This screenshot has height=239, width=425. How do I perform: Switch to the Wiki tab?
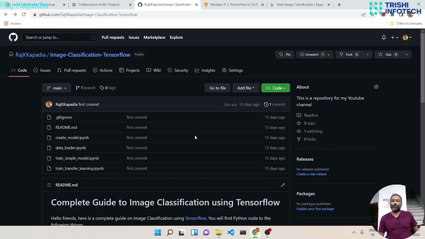[x=154, y=70]
